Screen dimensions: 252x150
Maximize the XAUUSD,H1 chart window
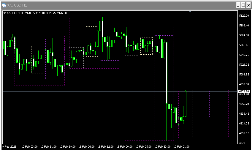click(x=243, y=5)
